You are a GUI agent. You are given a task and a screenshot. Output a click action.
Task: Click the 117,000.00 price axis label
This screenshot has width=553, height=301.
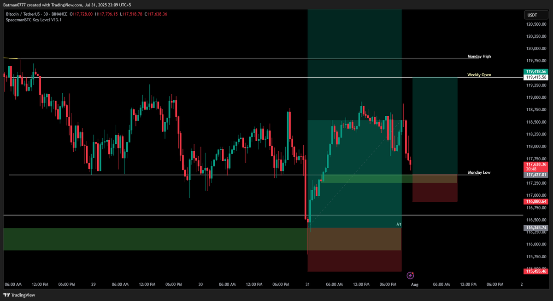536,195
